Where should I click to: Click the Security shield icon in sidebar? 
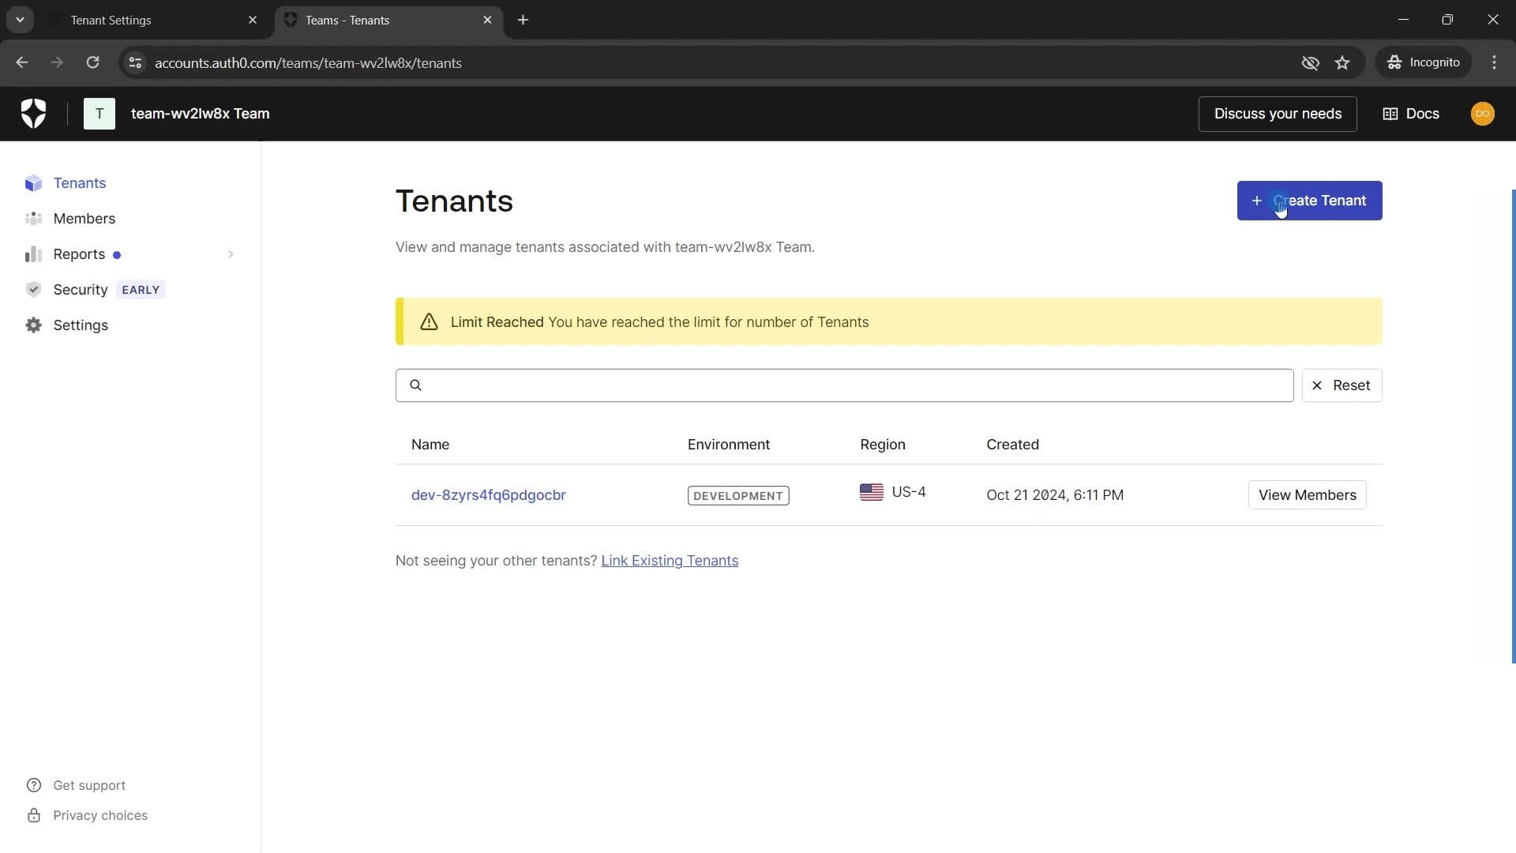click(x=33, y=290)
